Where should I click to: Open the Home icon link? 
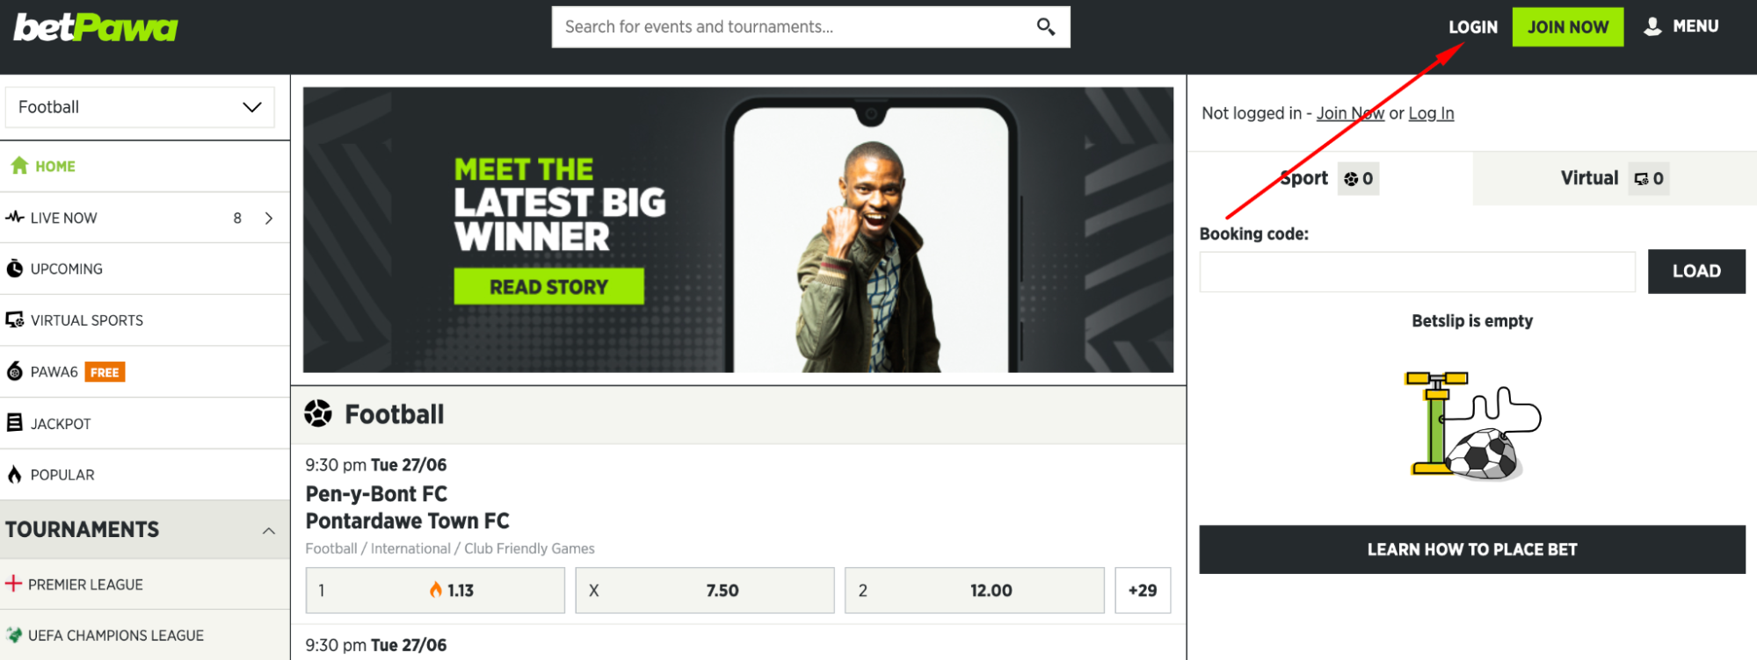19,166
